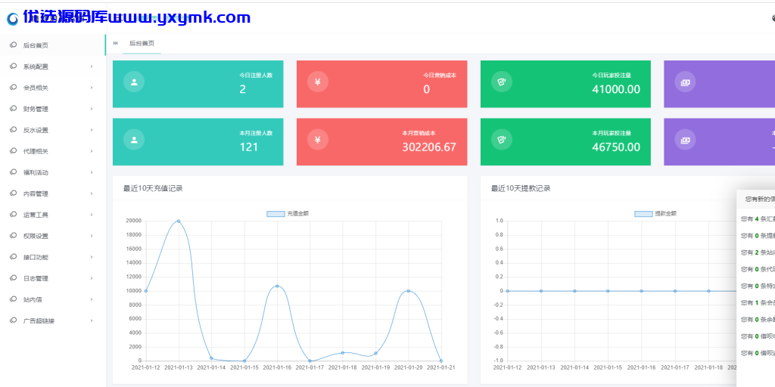775x387 pixels.
Task: Expand the 权限设置 chevron
Action: [92, 236]
